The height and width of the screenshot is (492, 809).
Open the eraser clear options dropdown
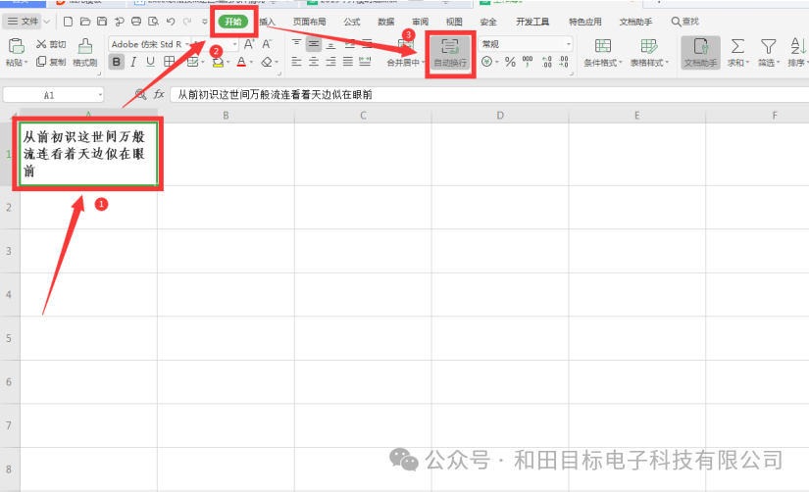pyautogui.click(x=277, y=63)
